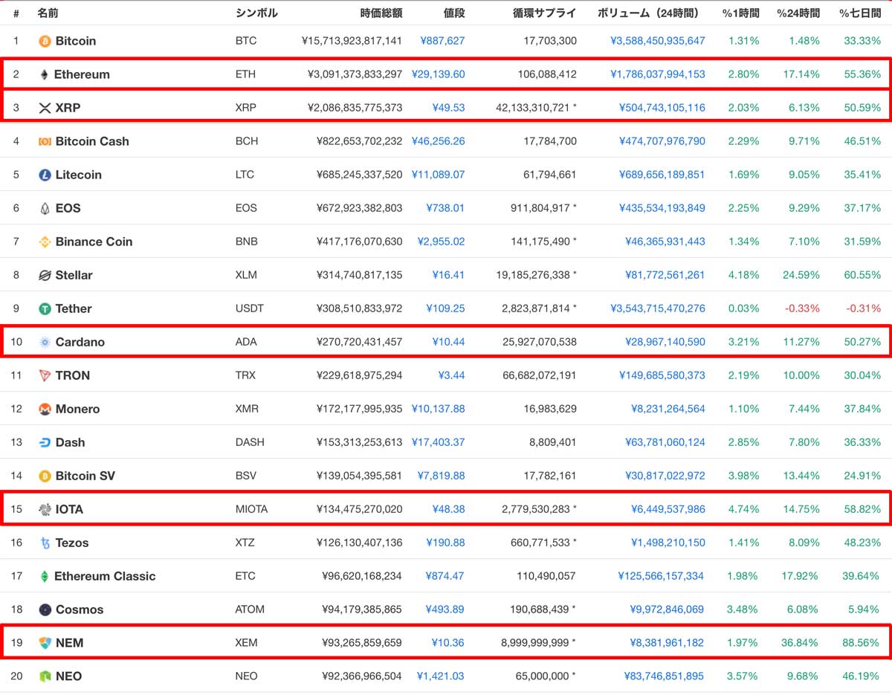
Task: Click Cosmos seven-day change 5.94%
Action: pos(865,610)
